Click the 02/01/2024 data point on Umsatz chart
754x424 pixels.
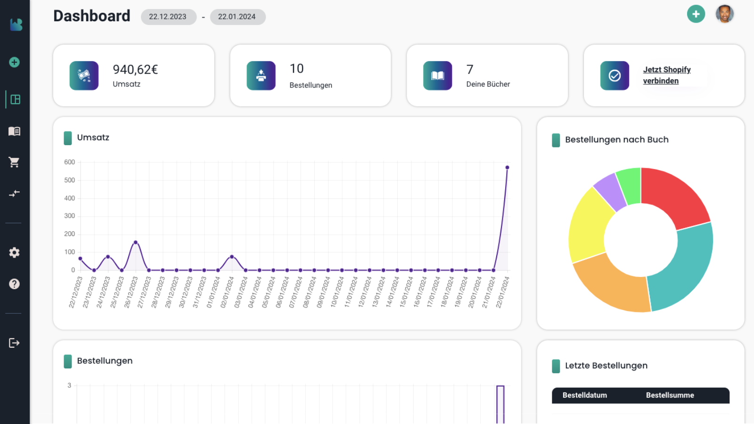[x=232, y=257]
